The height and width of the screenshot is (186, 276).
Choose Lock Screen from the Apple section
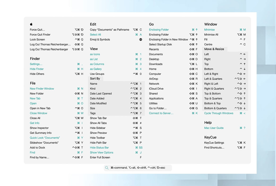(37, 40)
